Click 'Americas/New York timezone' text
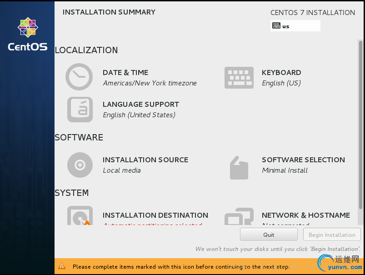Screen dimensions: 365x275 (x=150, y=83)
